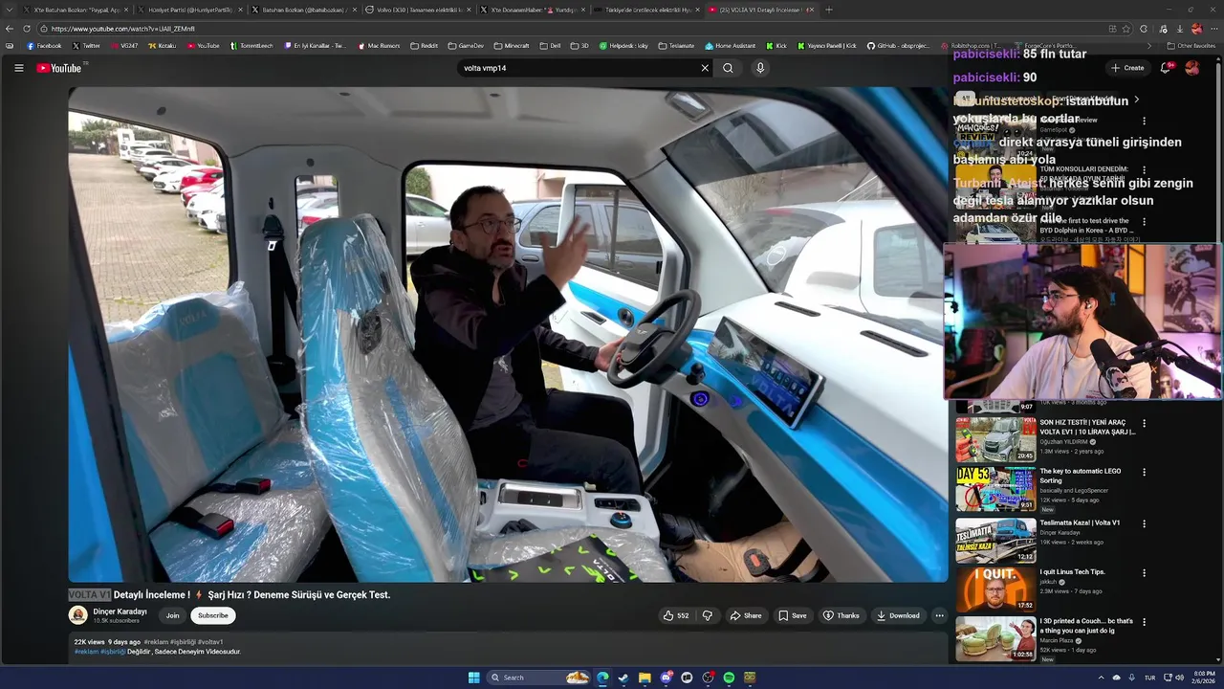The image size is (1224, 689).
Task: Dislike the video with thumbs down
Action: click(708, 615)
